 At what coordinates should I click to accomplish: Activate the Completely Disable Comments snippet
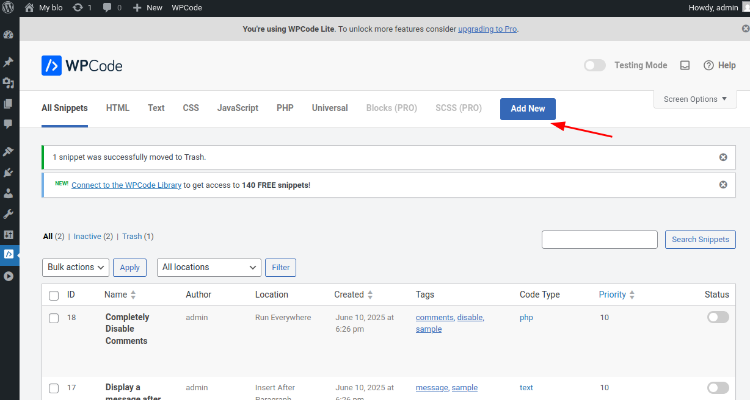tap(718, 317)
